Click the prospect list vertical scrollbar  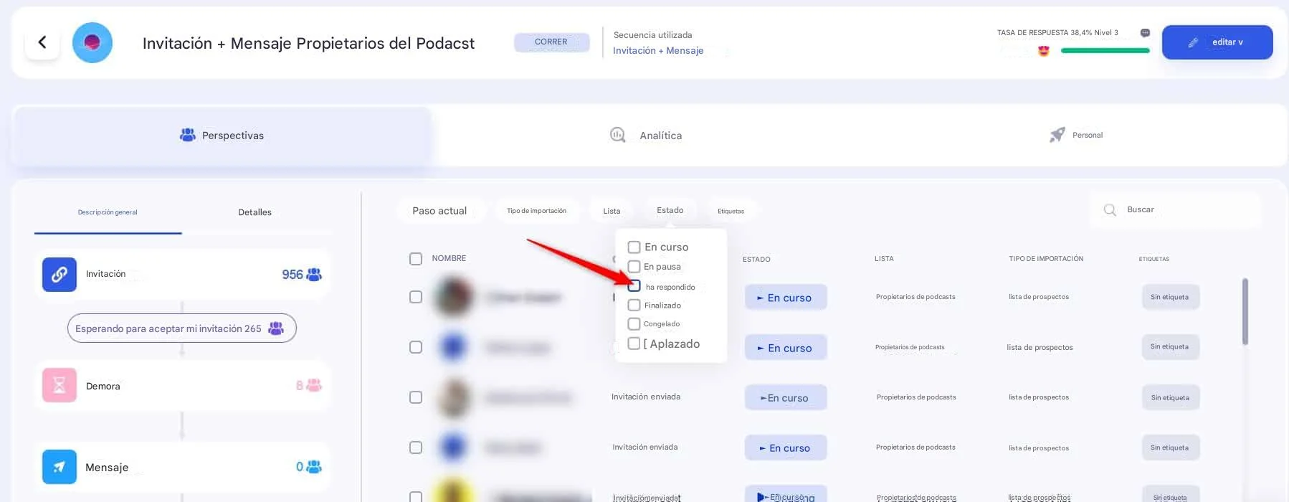coord(1245,311)
